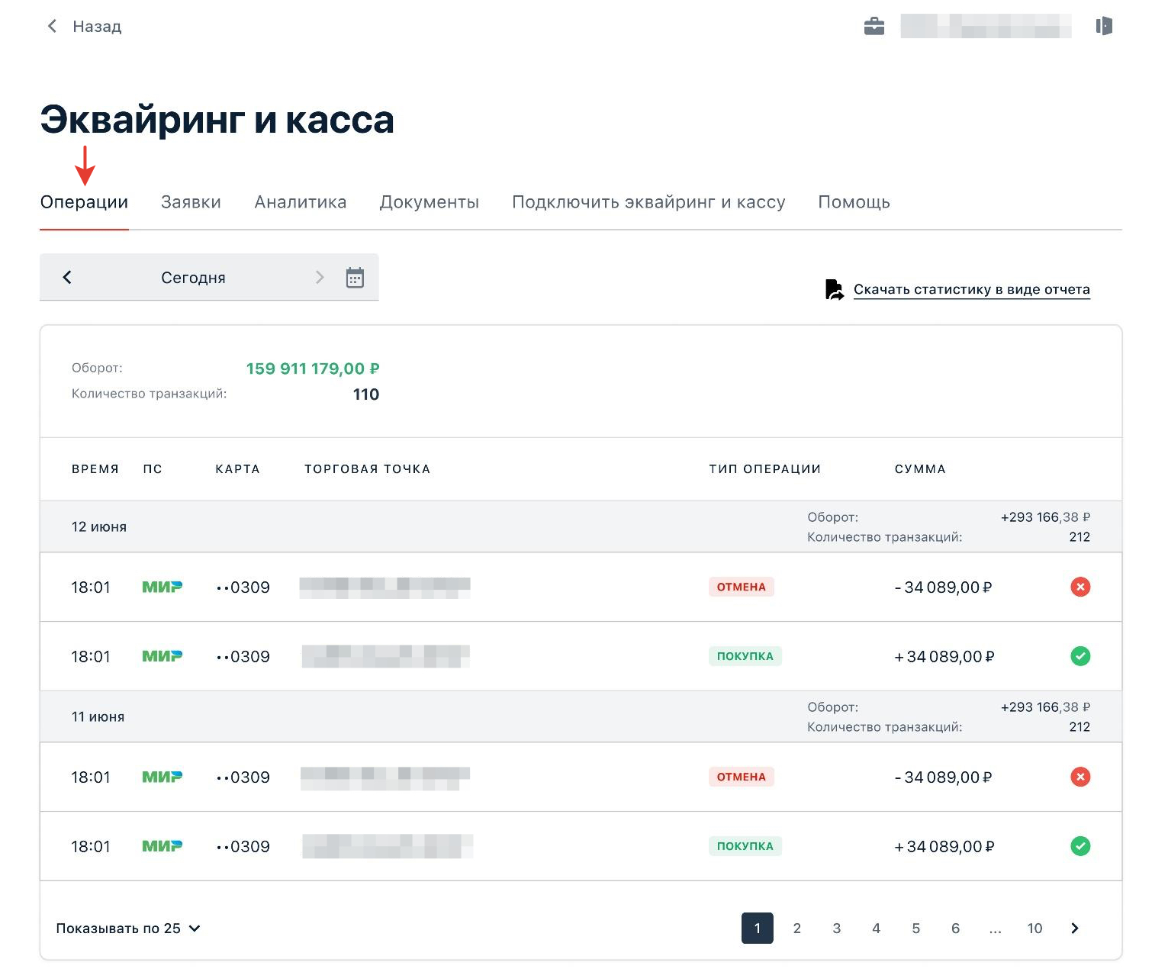Click the logout icon at top right
The width and height of the screenshot is (1168, 972).
[1105, 25]
